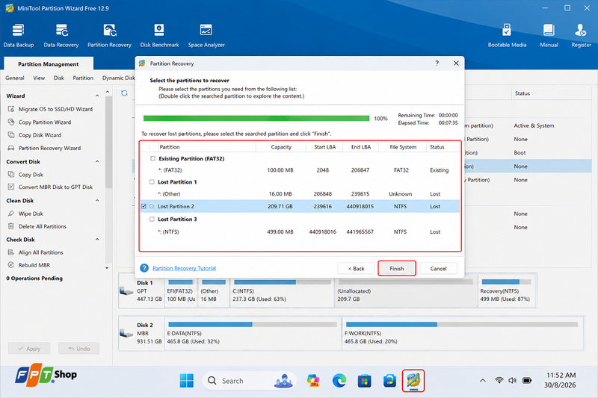Click the refresh icon beside the sidebar

pos(124,93)
